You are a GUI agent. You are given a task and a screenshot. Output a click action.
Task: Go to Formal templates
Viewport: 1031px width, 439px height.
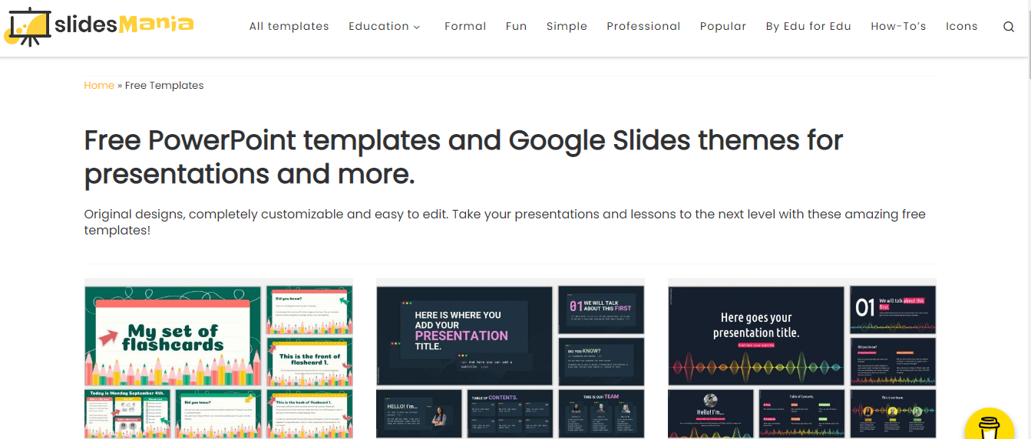point(465,26)
